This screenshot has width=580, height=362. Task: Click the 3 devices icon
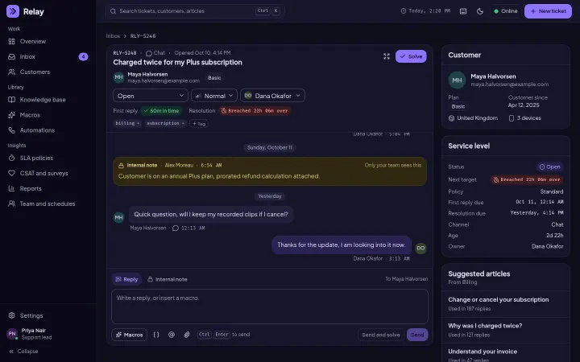(512, 118)
